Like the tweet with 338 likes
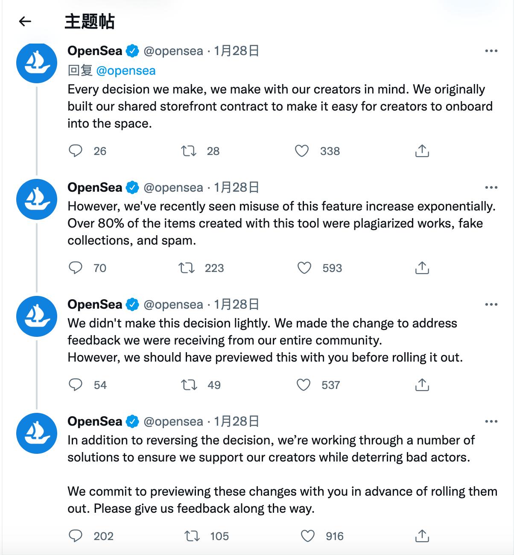Image resolution: width=514 pixels, height=555 pixels. [302, 151]
